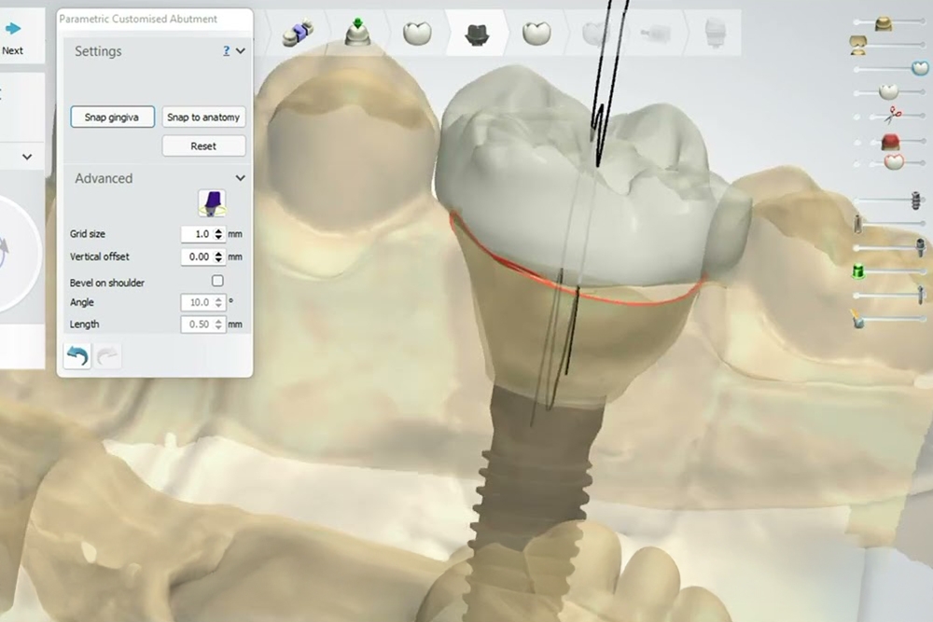The width and height of the screenshot is (933, 622).
Task: Click the Angle value field
Action: point(197,303)
